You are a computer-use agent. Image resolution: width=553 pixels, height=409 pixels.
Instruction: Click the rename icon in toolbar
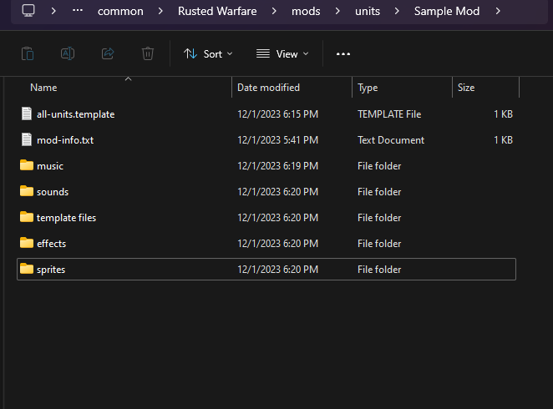click(68, 53)
